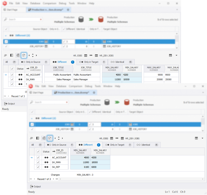Click the red target database cylinder in the back window
Image resolution: width=207 pixels, height=195 pixels.
[101, 19]
